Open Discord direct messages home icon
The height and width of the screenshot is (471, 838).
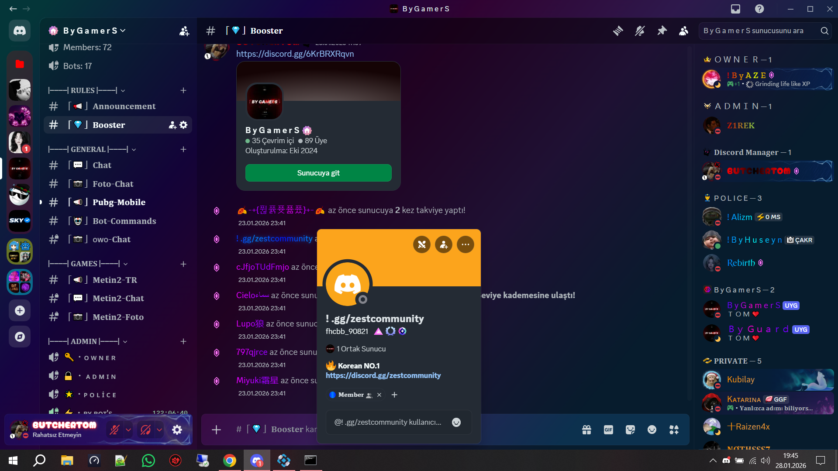point(20,31)
